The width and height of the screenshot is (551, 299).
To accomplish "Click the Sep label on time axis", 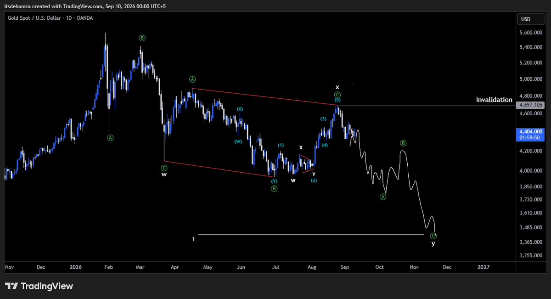I will point(345,267).
